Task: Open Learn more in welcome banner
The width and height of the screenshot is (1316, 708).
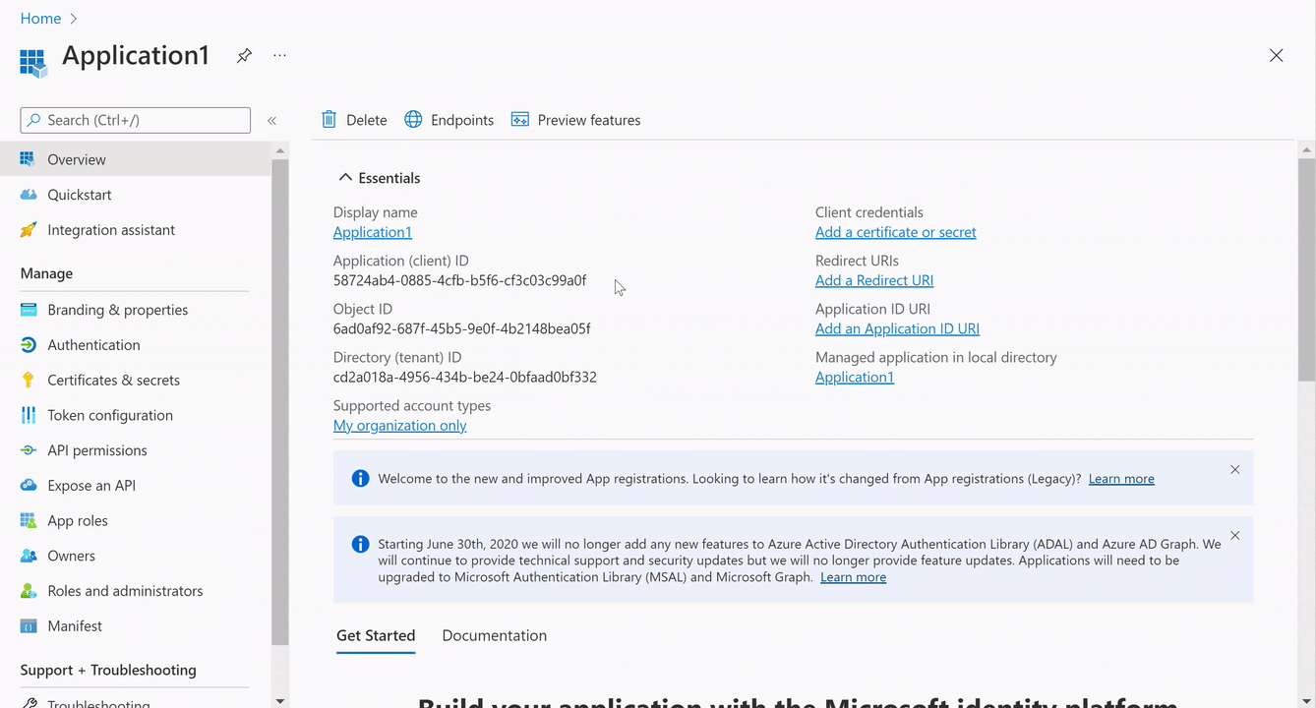Action: [x=1121, y=479]
